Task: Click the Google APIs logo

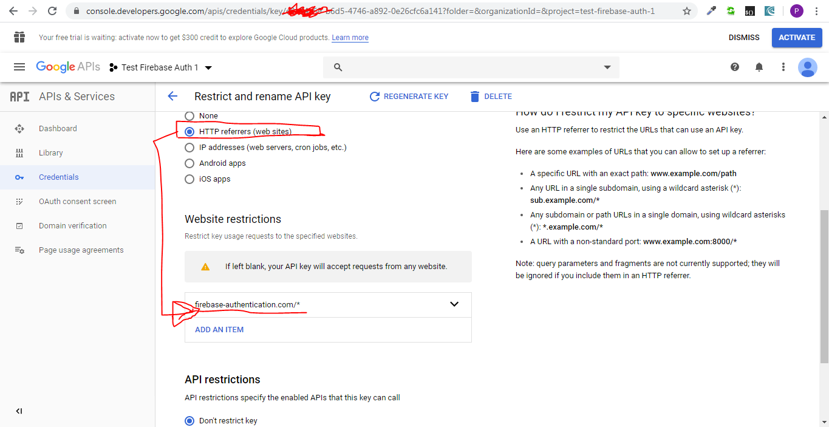Action: (x=68, y=67)
